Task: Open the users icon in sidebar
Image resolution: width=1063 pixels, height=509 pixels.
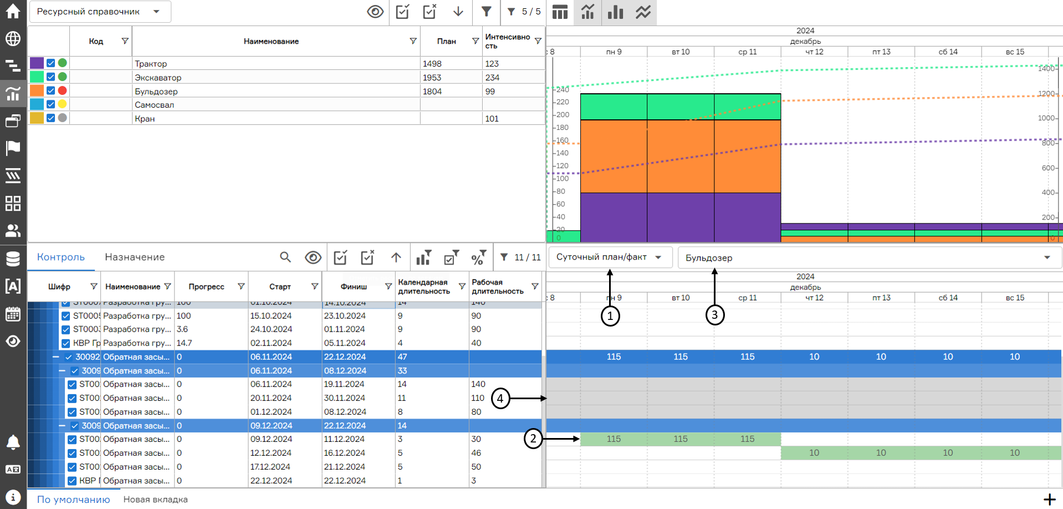Action: coord(13,230)
